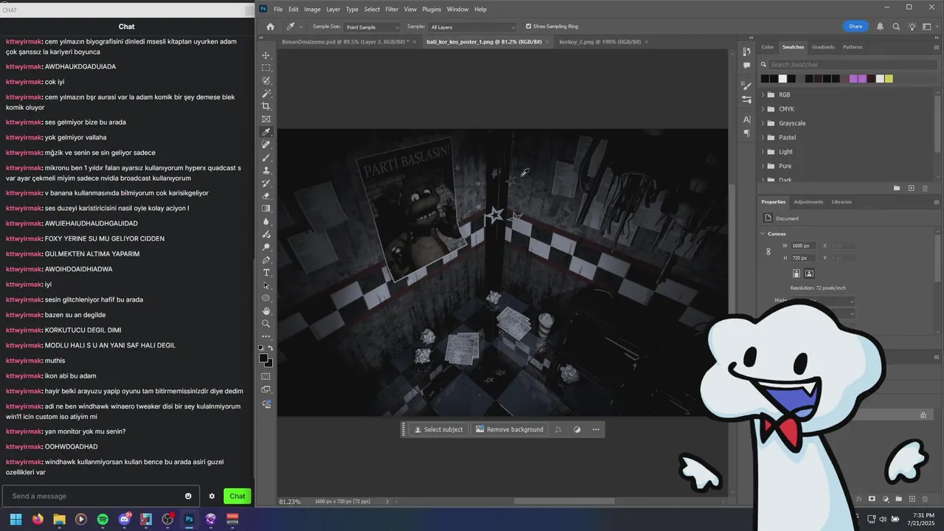The height and width of the screenshot is (531, 944).
Task: Pick the yellow recent swatch
Action: click(x=889, y=79)
